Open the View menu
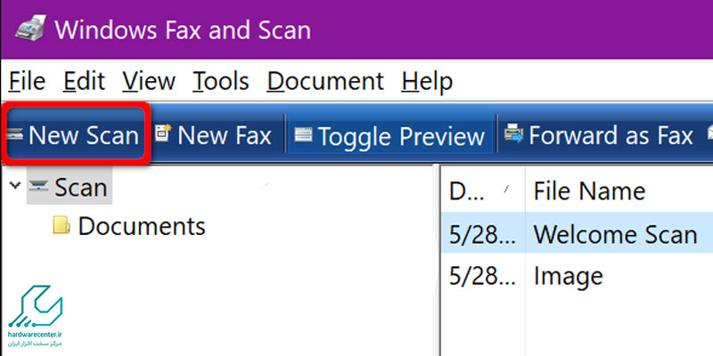Viewport: 713px width, 356px height. point(149,82)
